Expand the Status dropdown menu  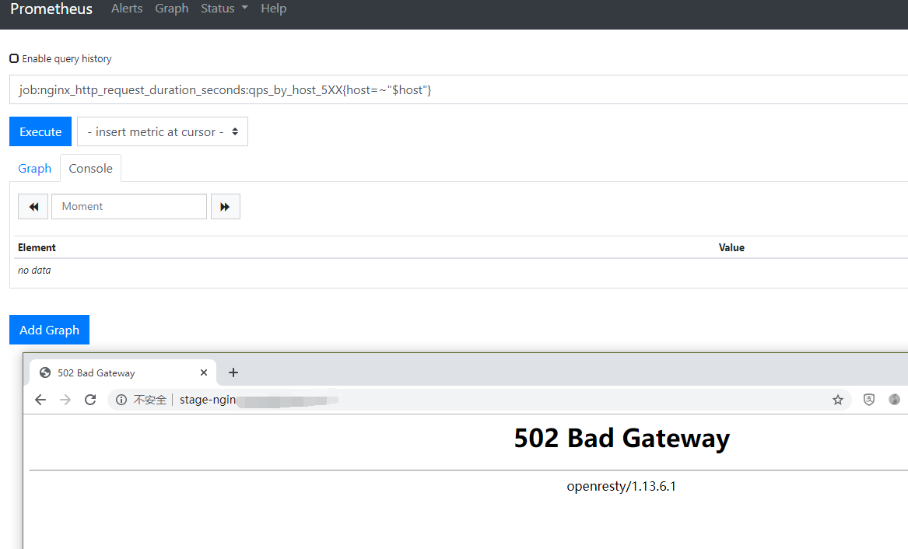224,9
